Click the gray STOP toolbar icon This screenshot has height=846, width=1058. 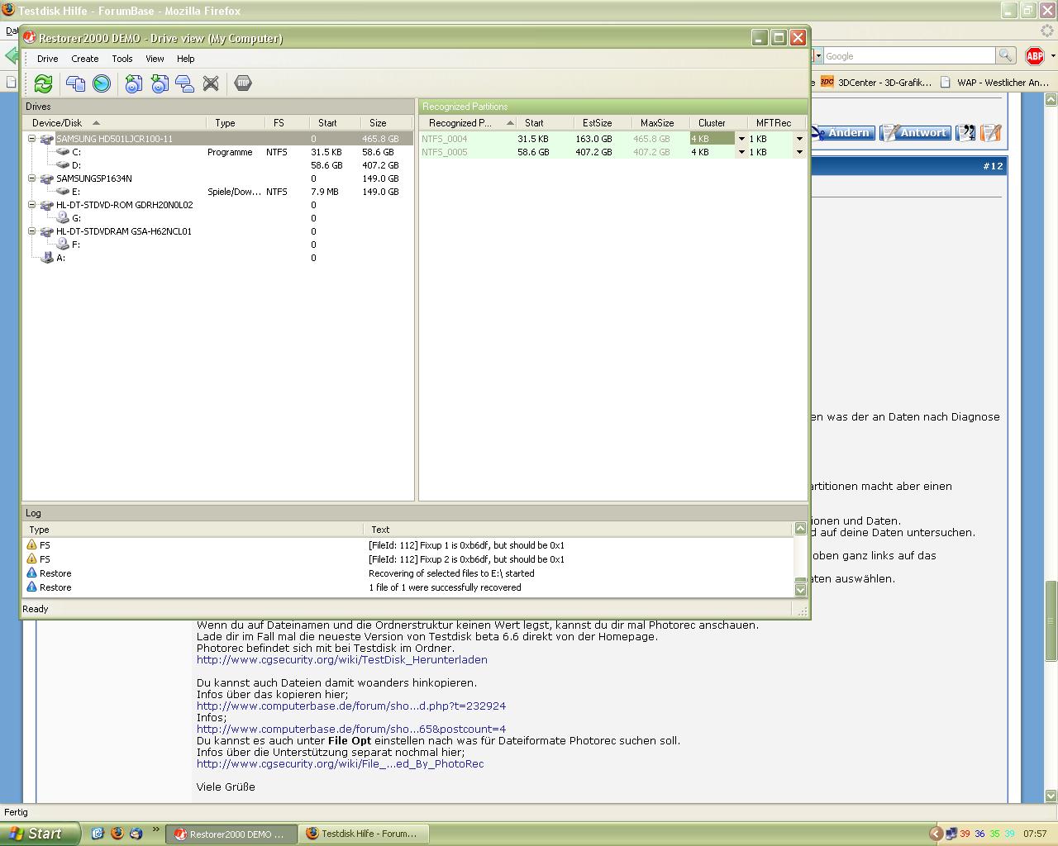[x=242, y=83]
